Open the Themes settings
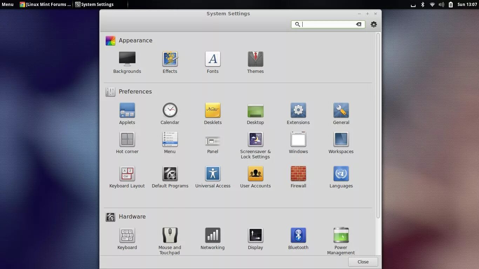This screenshot has width=479, height=269. [x=255, y=62]
